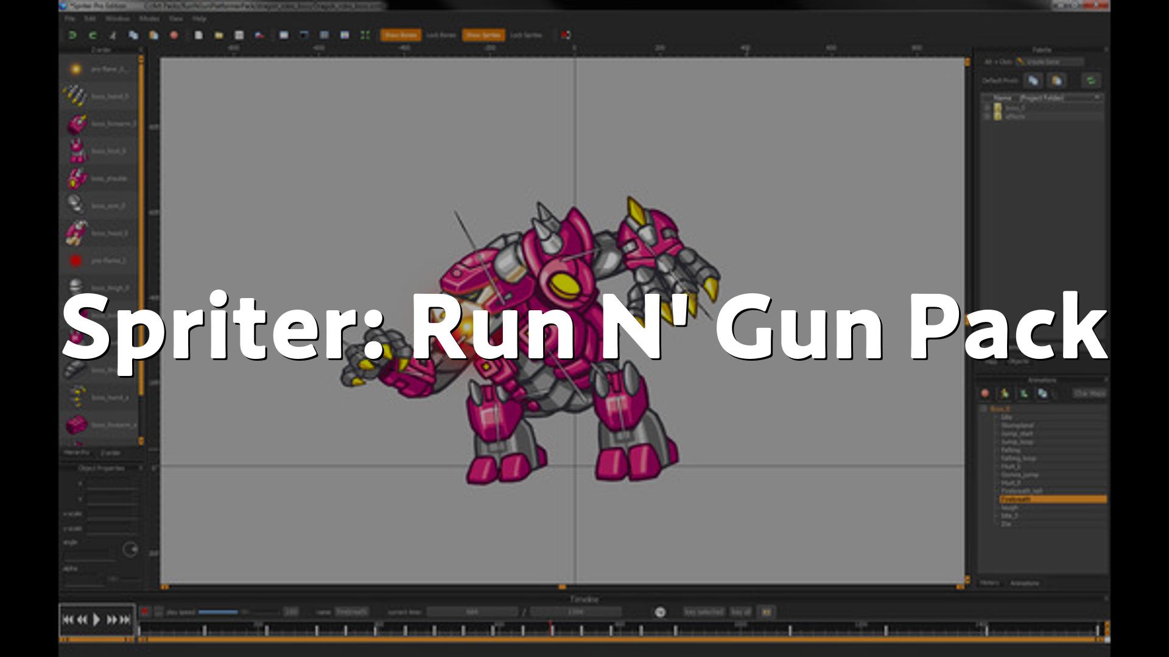
Task: Click the open folder toolbar icon
Action: click(x=219, y=35)
